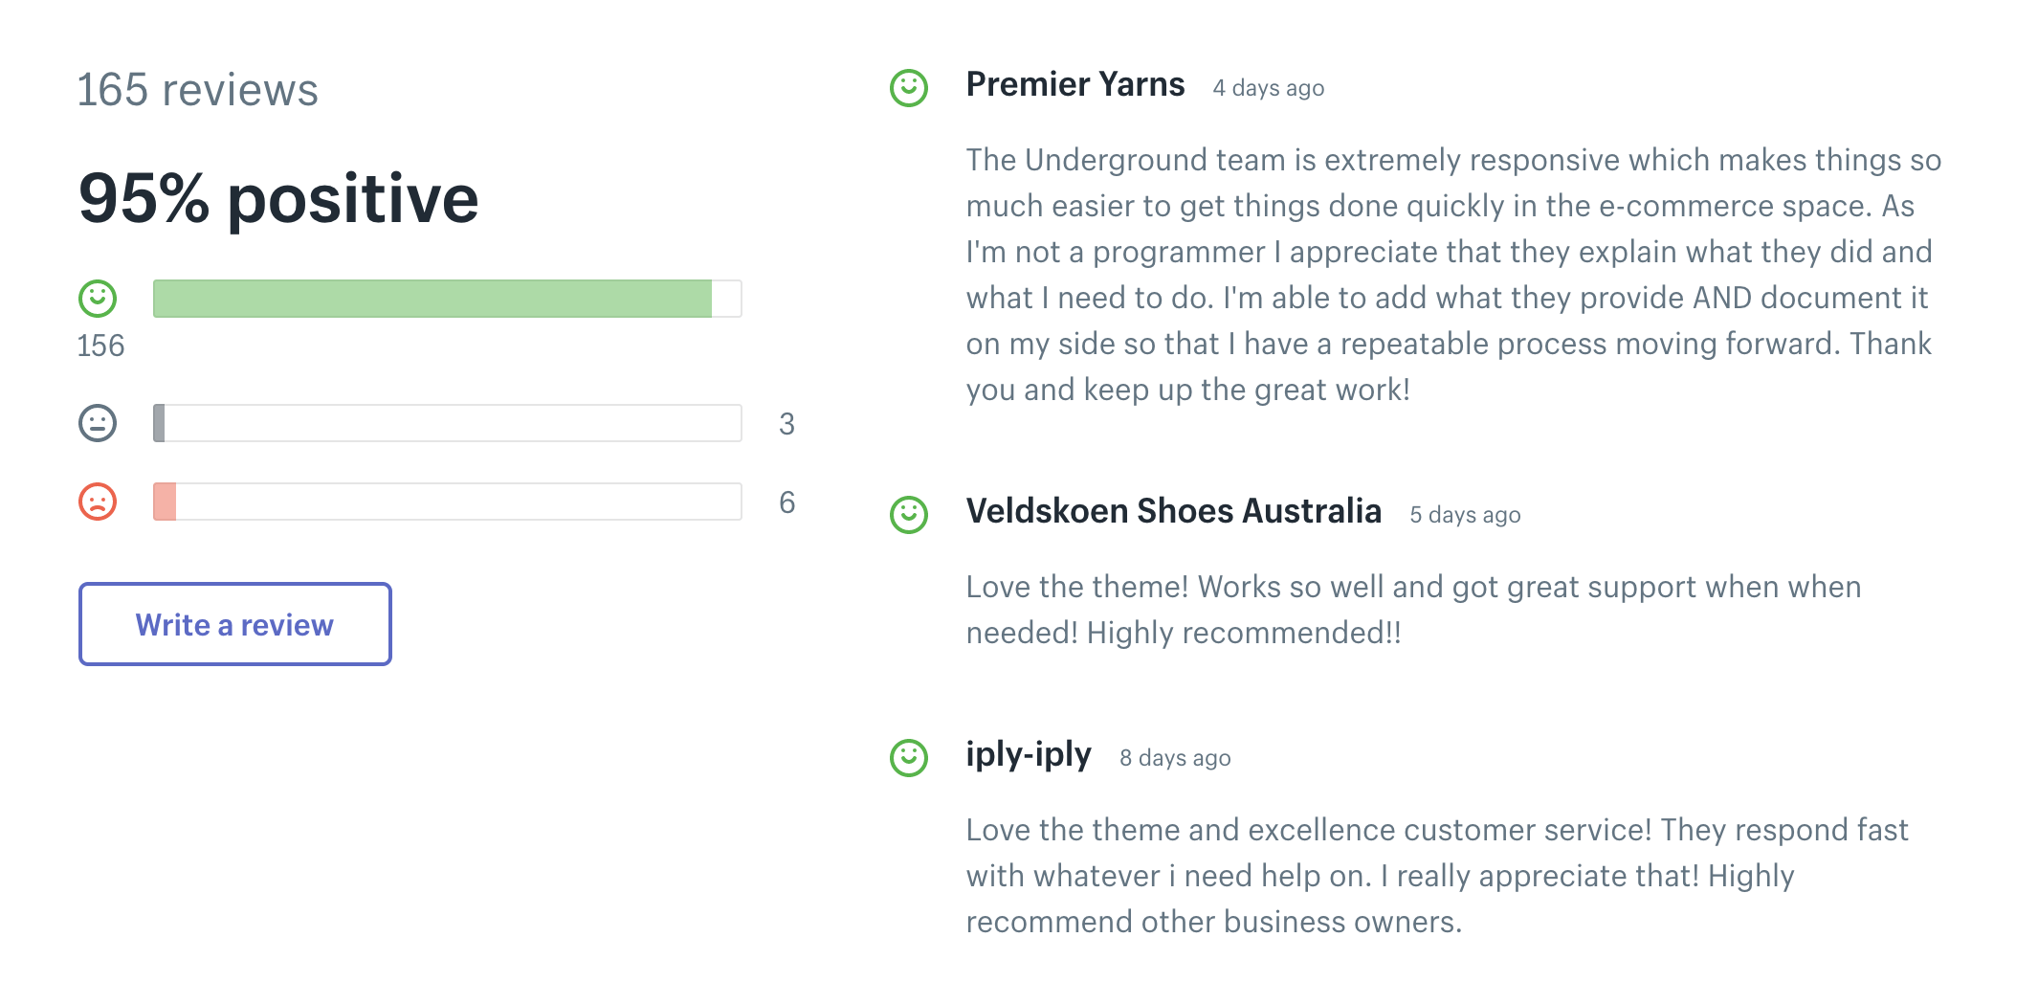Click the '4 days ago' timestamp
2038x982 pixels.
click(x=1269, y=88)
